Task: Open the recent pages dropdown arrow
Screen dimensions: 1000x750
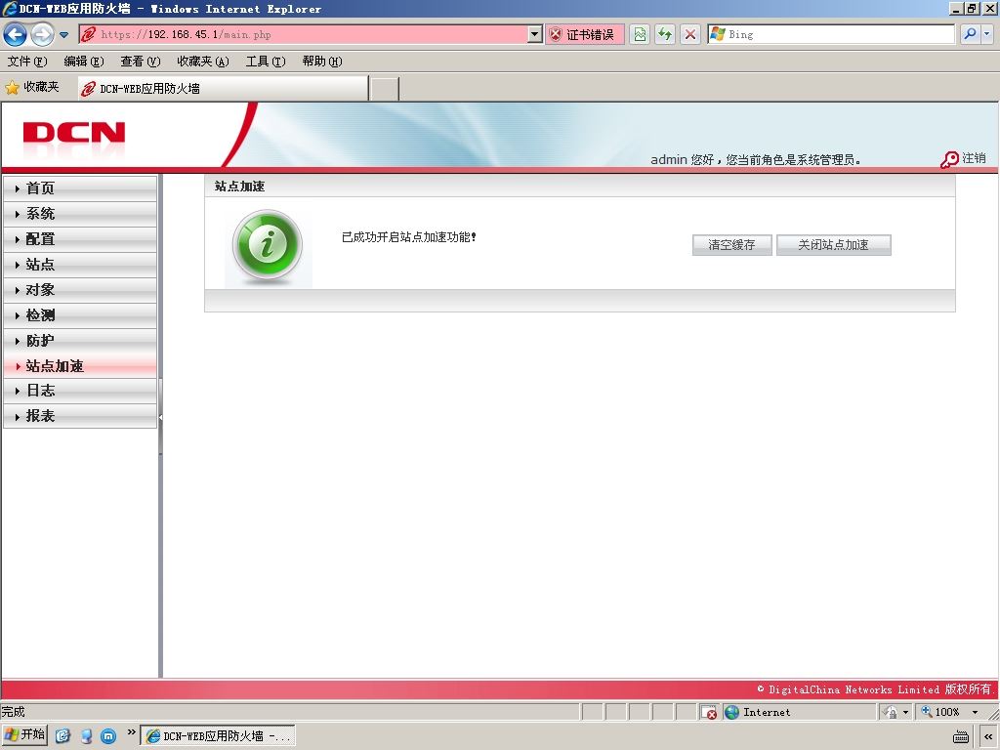Action: click(63, 35)
